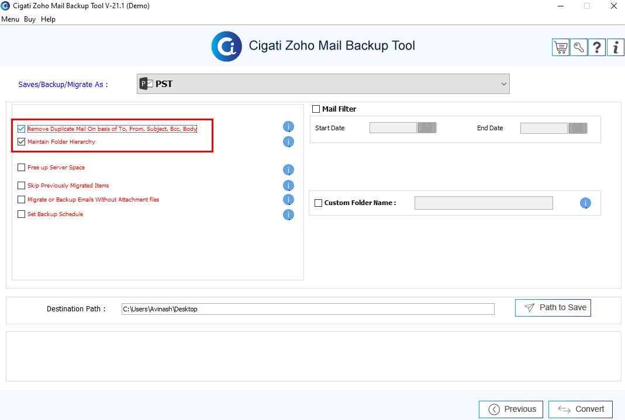The image size is (625, 420).
Task: Click the Cigati logo in header
Action: [x=226, y=47]
